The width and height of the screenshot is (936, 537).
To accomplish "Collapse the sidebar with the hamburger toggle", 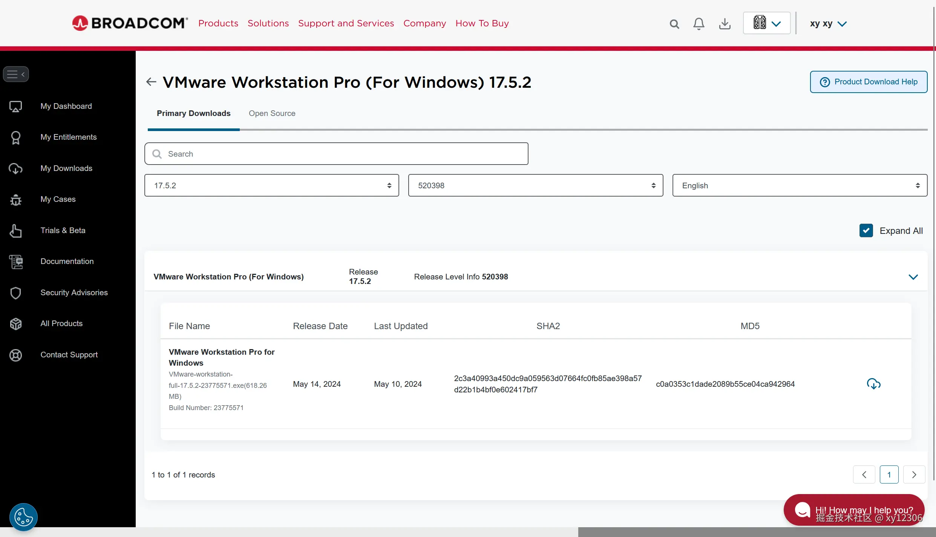I will tap(16, 74).
